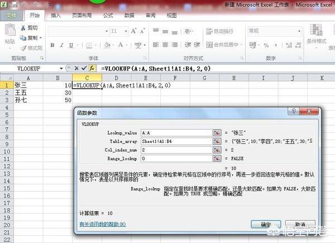Viewport: 335px width, 243px height.
Task: Click the Paste (粘贴) clipboard icon
Action: coord(10,30)
